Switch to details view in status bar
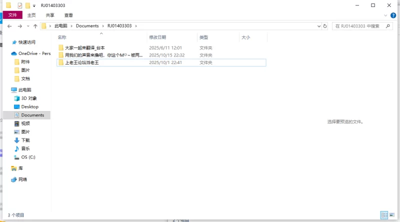This screenshot has height=222, width=400. point(384,215)
